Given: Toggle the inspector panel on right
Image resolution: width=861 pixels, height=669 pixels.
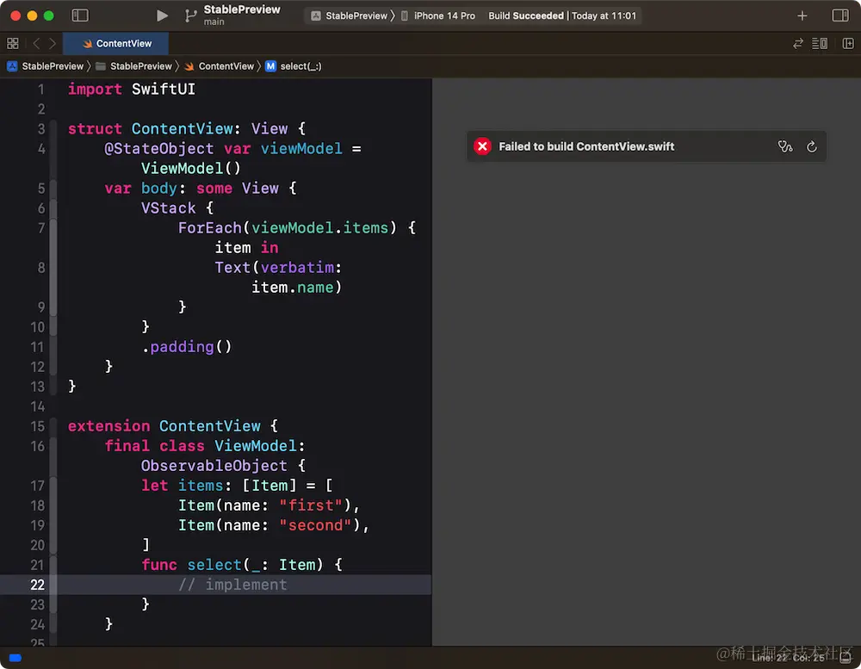Looking at the screenshot, I should coord(840,15).
